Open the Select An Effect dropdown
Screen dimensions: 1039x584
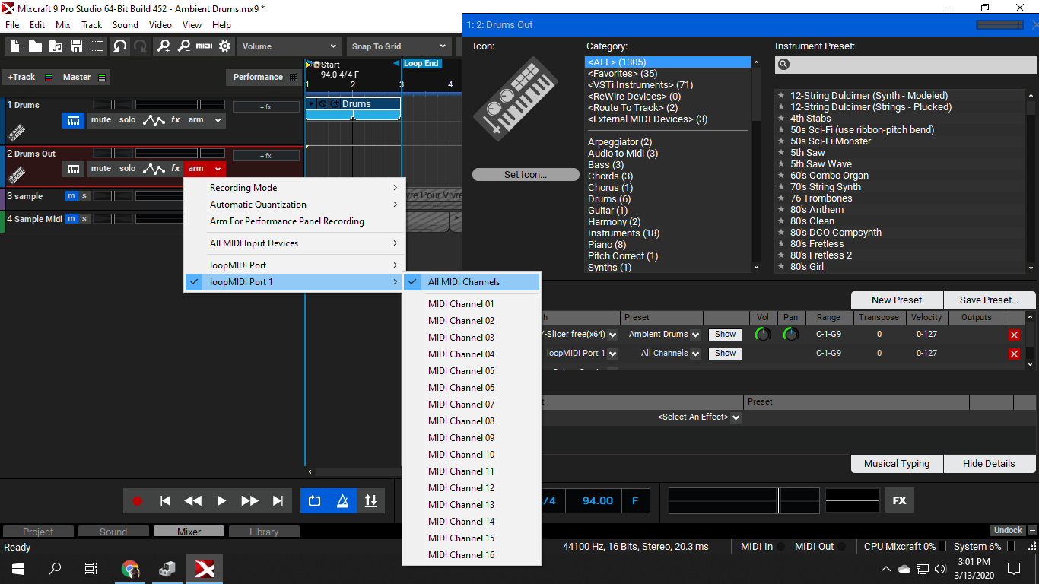click(736, 417)
